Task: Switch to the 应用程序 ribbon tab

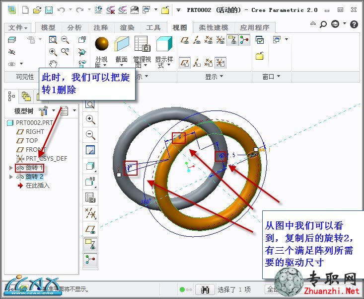Action: (255, 27)
